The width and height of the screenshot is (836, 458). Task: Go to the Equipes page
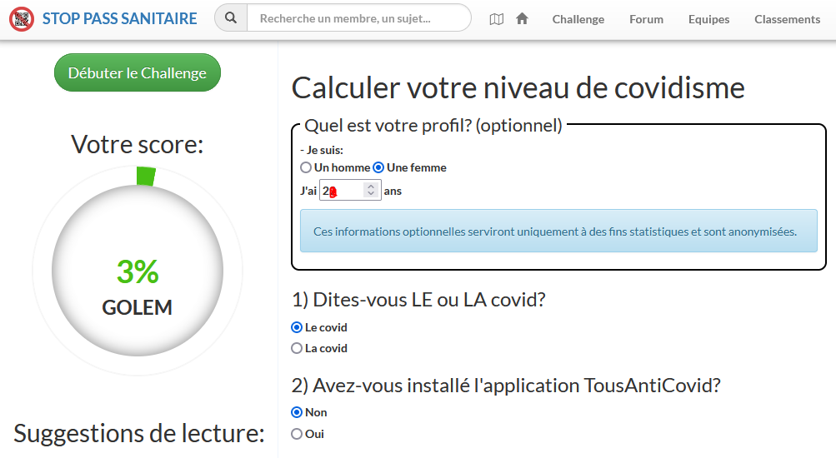709,19
